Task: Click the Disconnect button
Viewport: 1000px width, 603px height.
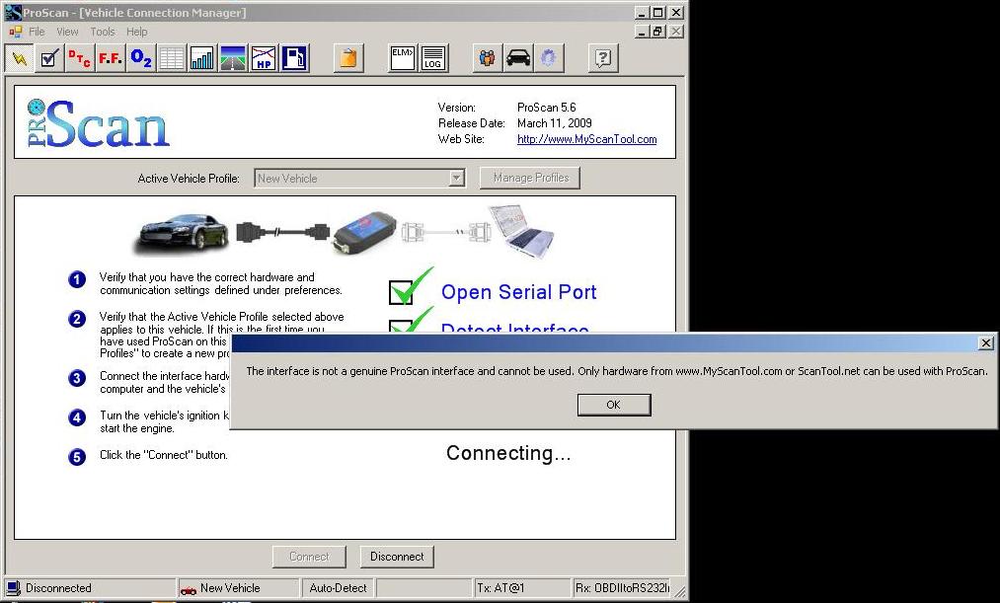Action: tap(397, 557)
